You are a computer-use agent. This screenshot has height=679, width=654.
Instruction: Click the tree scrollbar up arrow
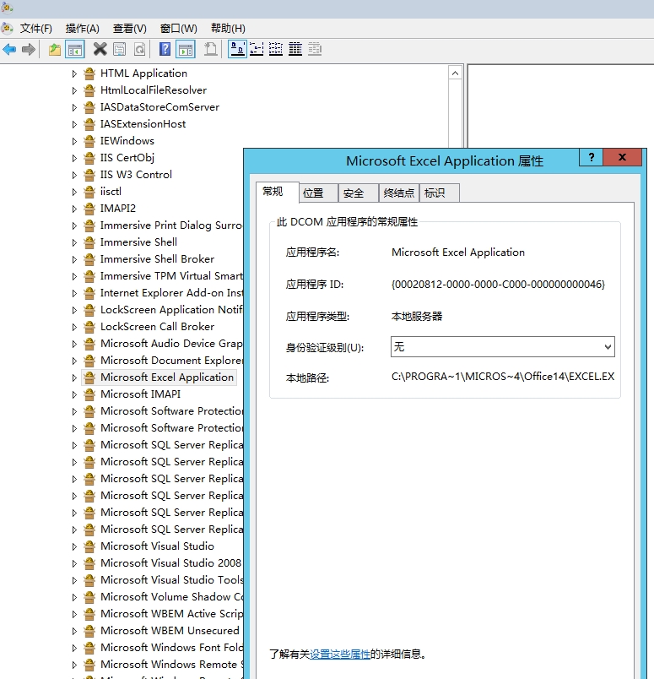[x=455, y=73]
